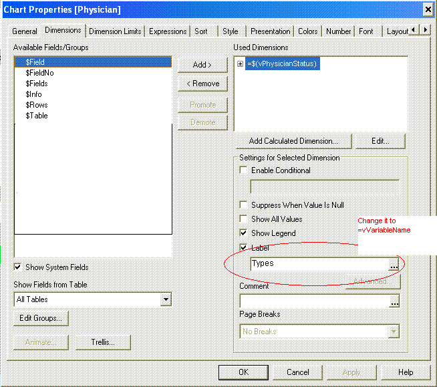Screen dimensions: 437x387
Task: Click the Label text field containing Types
Action: click(x=319, y=264)
